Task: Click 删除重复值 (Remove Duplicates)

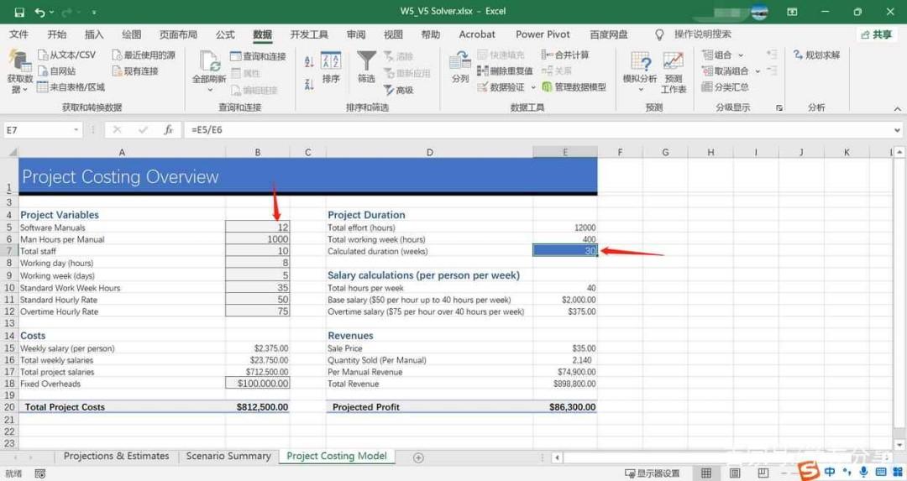Action: 505,71
